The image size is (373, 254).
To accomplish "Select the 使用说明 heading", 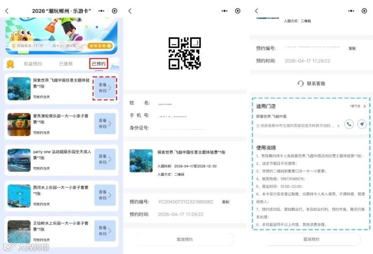I will 266,148.
